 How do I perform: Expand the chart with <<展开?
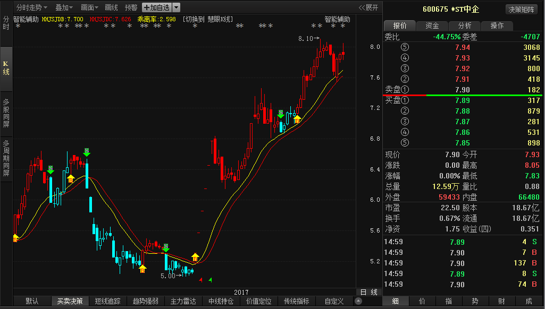coord(368,7)
